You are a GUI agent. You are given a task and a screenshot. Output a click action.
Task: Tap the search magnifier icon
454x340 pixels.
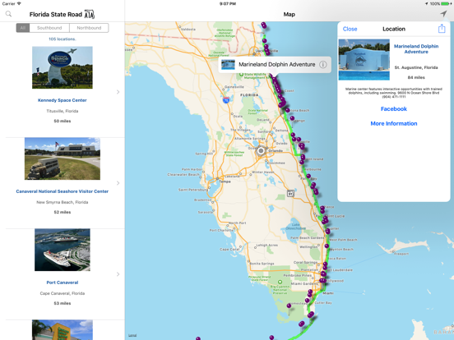(x=9, y=14)
